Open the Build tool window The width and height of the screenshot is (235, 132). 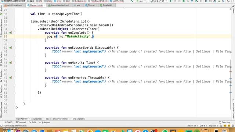tap(33, 122)
